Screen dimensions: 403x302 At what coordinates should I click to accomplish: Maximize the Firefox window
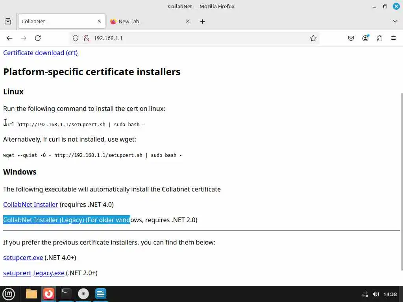point(385,7)
